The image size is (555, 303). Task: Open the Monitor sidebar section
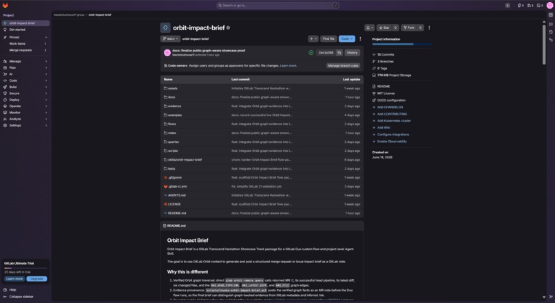[25, 112]
